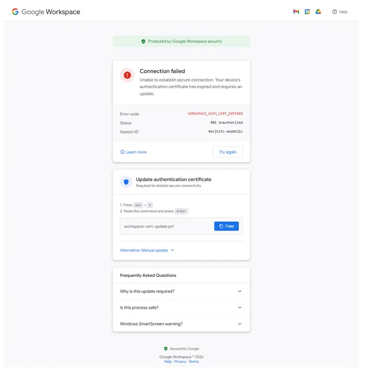Click the blue shield icon beside Update authentication certificate
365x375 pixels.
[x=126, y=182]
